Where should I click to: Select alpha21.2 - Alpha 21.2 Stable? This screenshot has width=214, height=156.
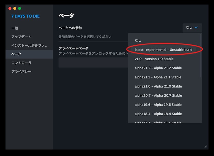coord(158,68)
